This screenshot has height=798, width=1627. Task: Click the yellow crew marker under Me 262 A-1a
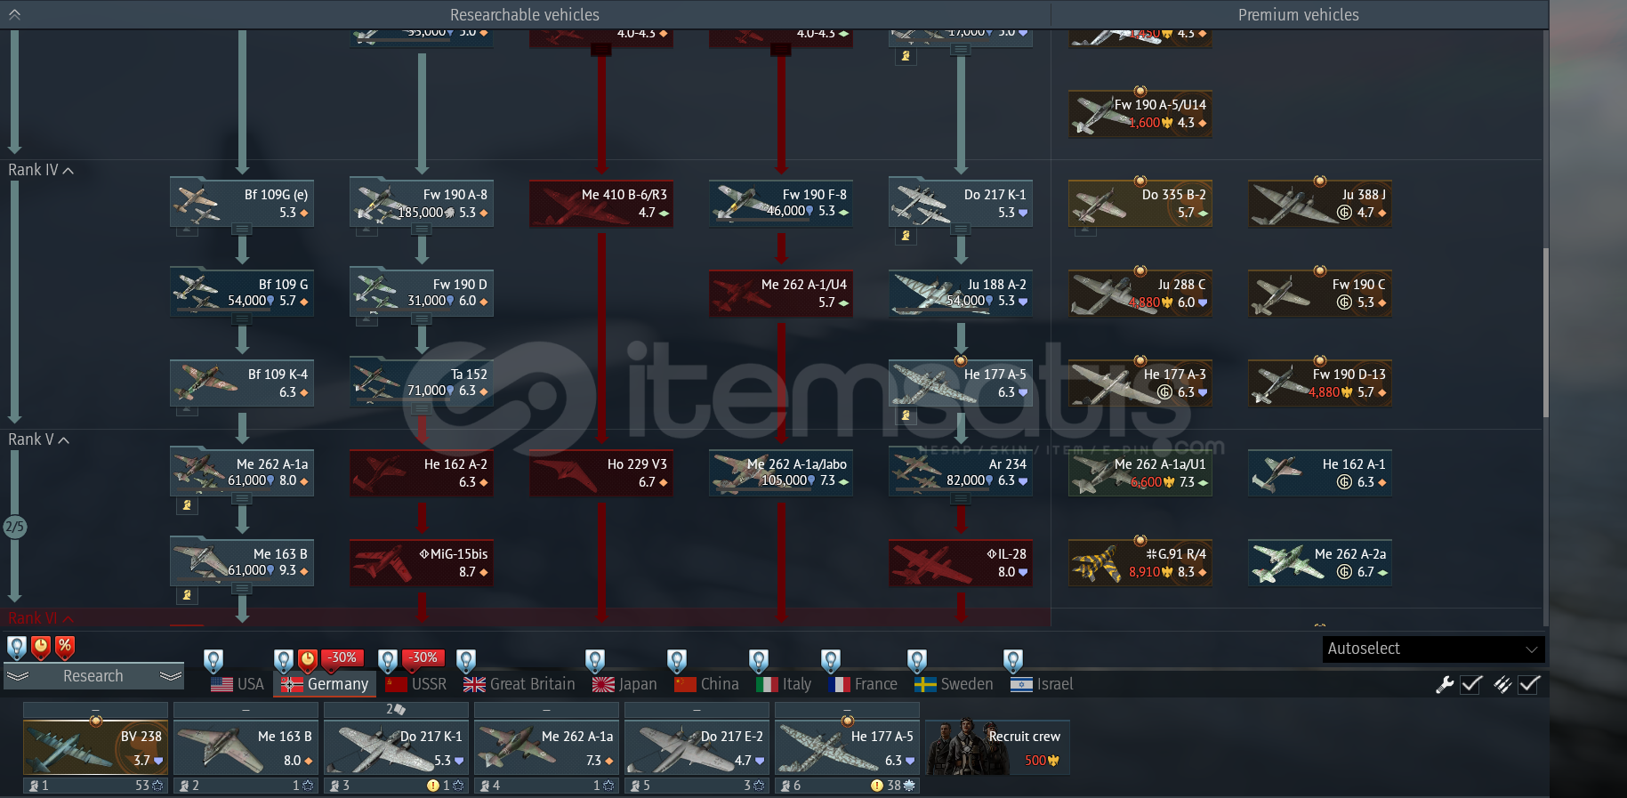(187, 505)
